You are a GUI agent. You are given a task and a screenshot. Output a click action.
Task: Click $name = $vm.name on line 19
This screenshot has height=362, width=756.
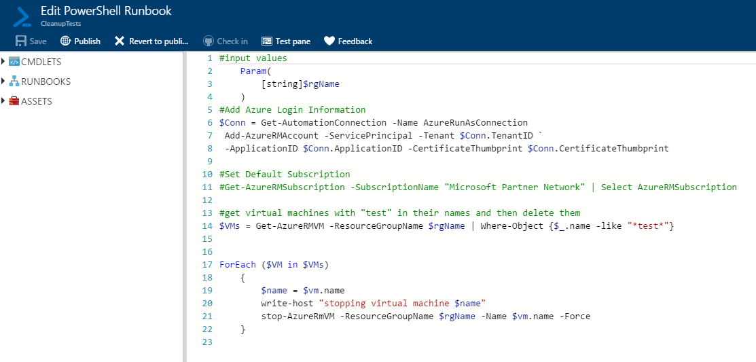pos(303,291)
